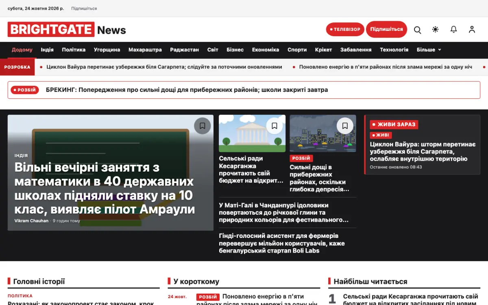Click the РОЗРОБКА ticker label
This screenshot has height=305, width=488.
click(17, 67)
